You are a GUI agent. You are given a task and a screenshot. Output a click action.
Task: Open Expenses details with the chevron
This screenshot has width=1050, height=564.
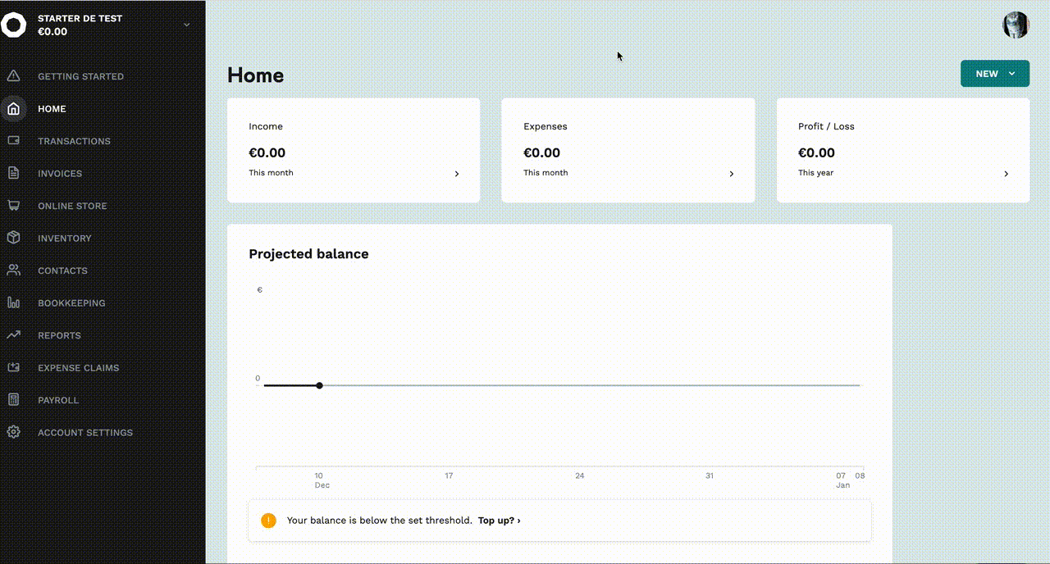pos(731,174)
